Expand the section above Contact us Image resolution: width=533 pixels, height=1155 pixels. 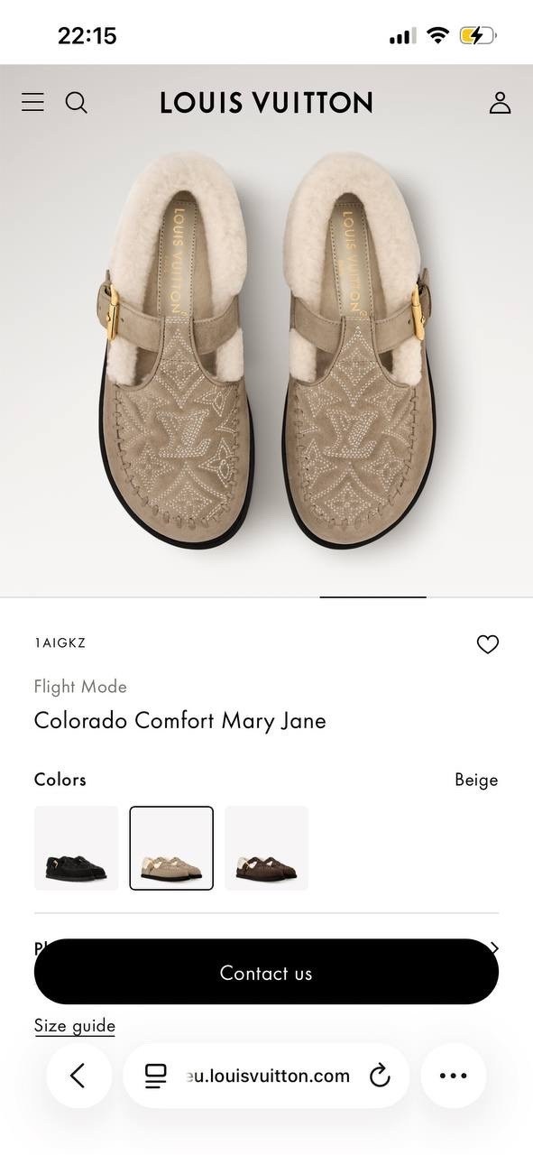[x=493, y=948]
